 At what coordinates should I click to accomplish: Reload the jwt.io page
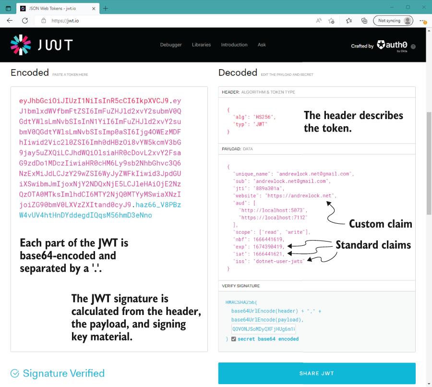tap(25, 21)
